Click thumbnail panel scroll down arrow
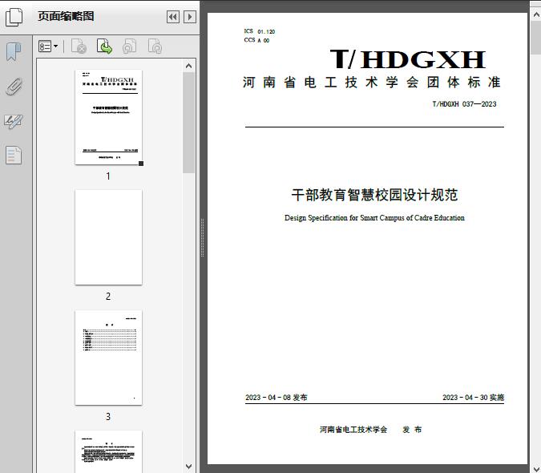The image size is (541, 473). [188, 466]
